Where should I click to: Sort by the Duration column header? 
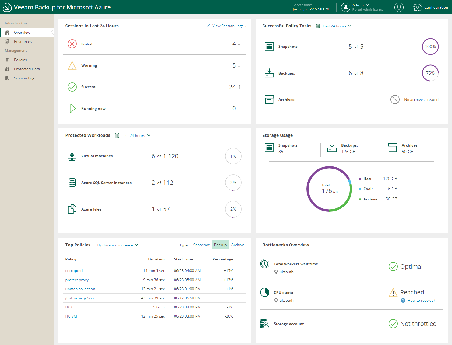tap(156, 259)
